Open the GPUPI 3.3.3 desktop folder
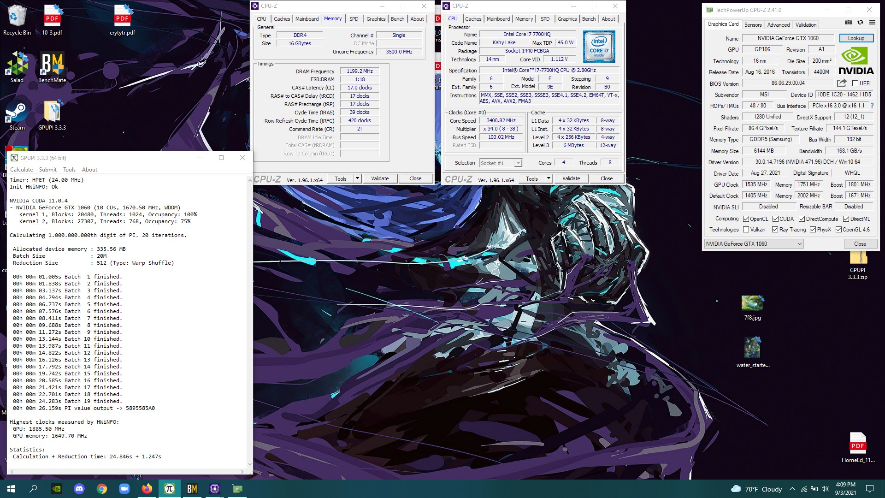Screen dimensions: 885x498 coord(52,115)
